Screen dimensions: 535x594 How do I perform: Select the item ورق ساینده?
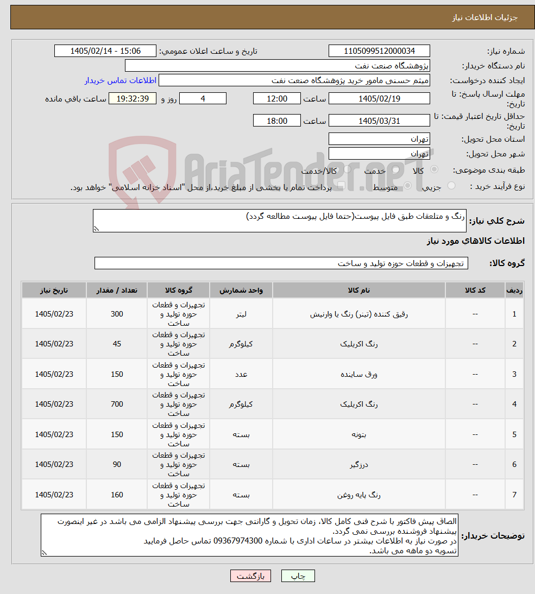tap(359, 374)
